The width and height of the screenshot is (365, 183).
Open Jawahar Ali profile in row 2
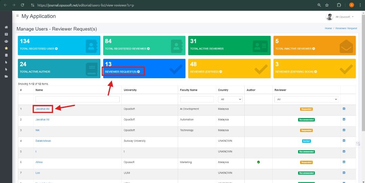point(42,120)
